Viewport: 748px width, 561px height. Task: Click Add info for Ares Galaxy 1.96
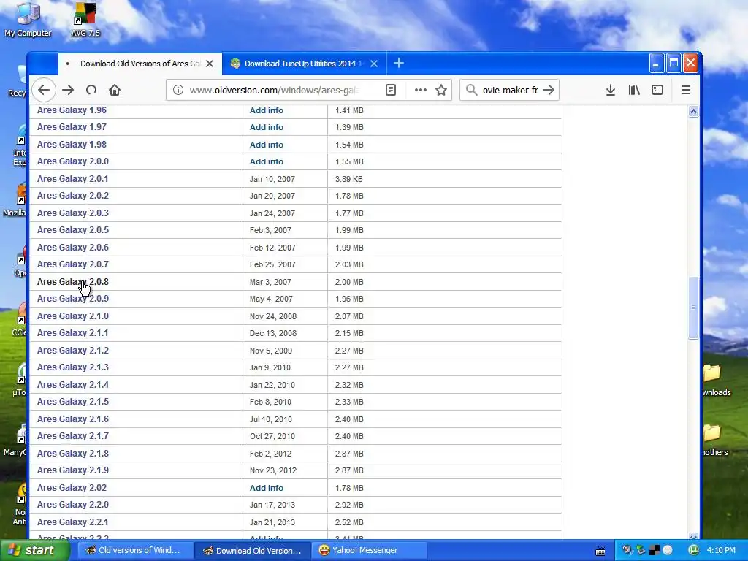coord(266,110)
